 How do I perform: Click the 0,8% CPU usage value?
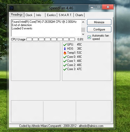pyautogui.click(x=80, y=39)
